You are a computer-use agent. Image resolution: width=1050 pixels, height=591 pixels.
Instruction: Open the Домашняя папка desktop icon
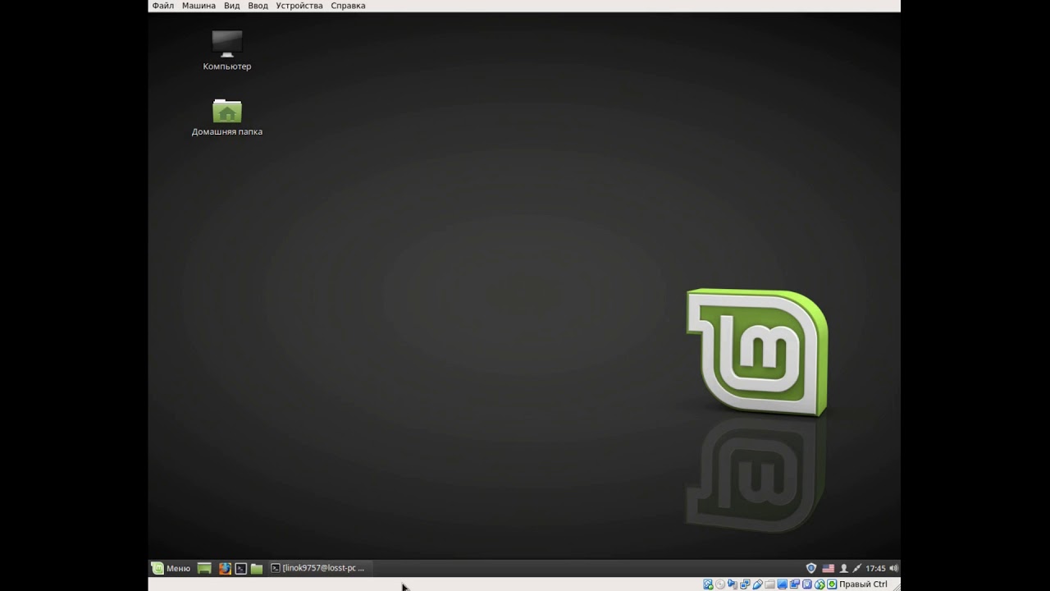pyautogui.click(x=227, y=117)
